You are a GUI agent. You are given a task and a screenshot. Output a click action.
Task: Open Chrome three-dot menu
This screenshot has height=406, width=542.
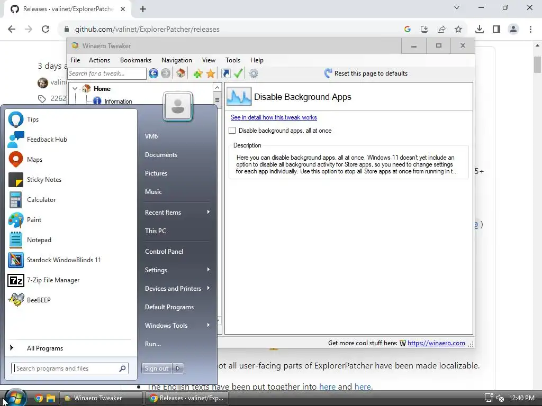530,30
